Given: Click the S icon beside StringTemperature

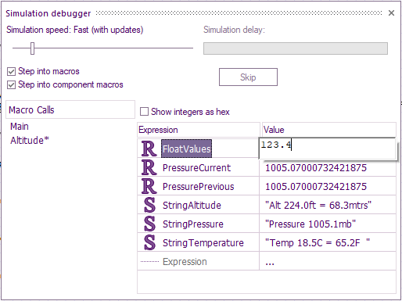Looking at the screenshot, I should click(149, 242).
